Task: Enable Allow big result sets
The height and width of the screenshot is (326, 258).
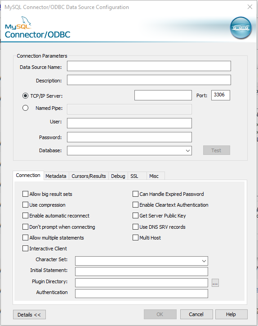Action: (x=25, y=194)
